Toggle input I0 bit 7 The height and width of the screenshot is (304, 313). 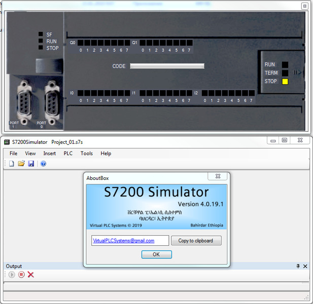127,93
